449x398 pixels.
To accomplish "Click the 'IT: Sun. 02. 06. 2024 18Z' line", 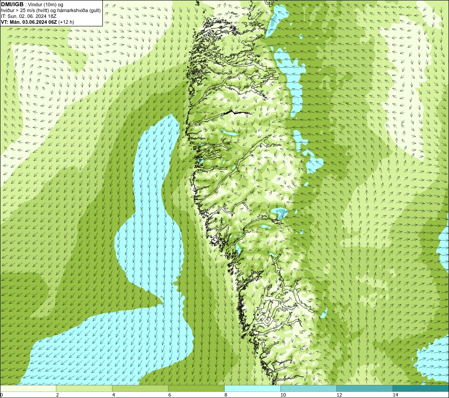I will click(x=29, y=16).
